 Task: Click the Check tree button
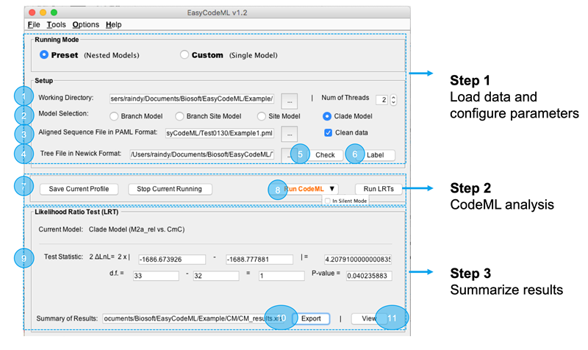[325, 155]
